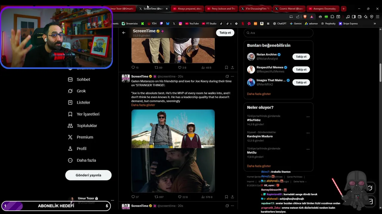Share the upper post with 48 B views
382x214 pixels.
pos(232,67)
